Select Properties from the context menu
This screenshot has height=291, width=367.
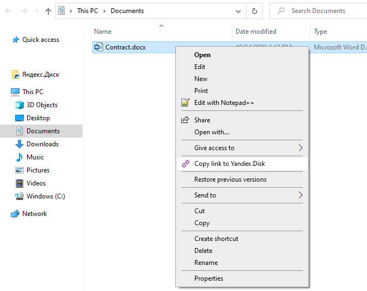pos(208,278)
